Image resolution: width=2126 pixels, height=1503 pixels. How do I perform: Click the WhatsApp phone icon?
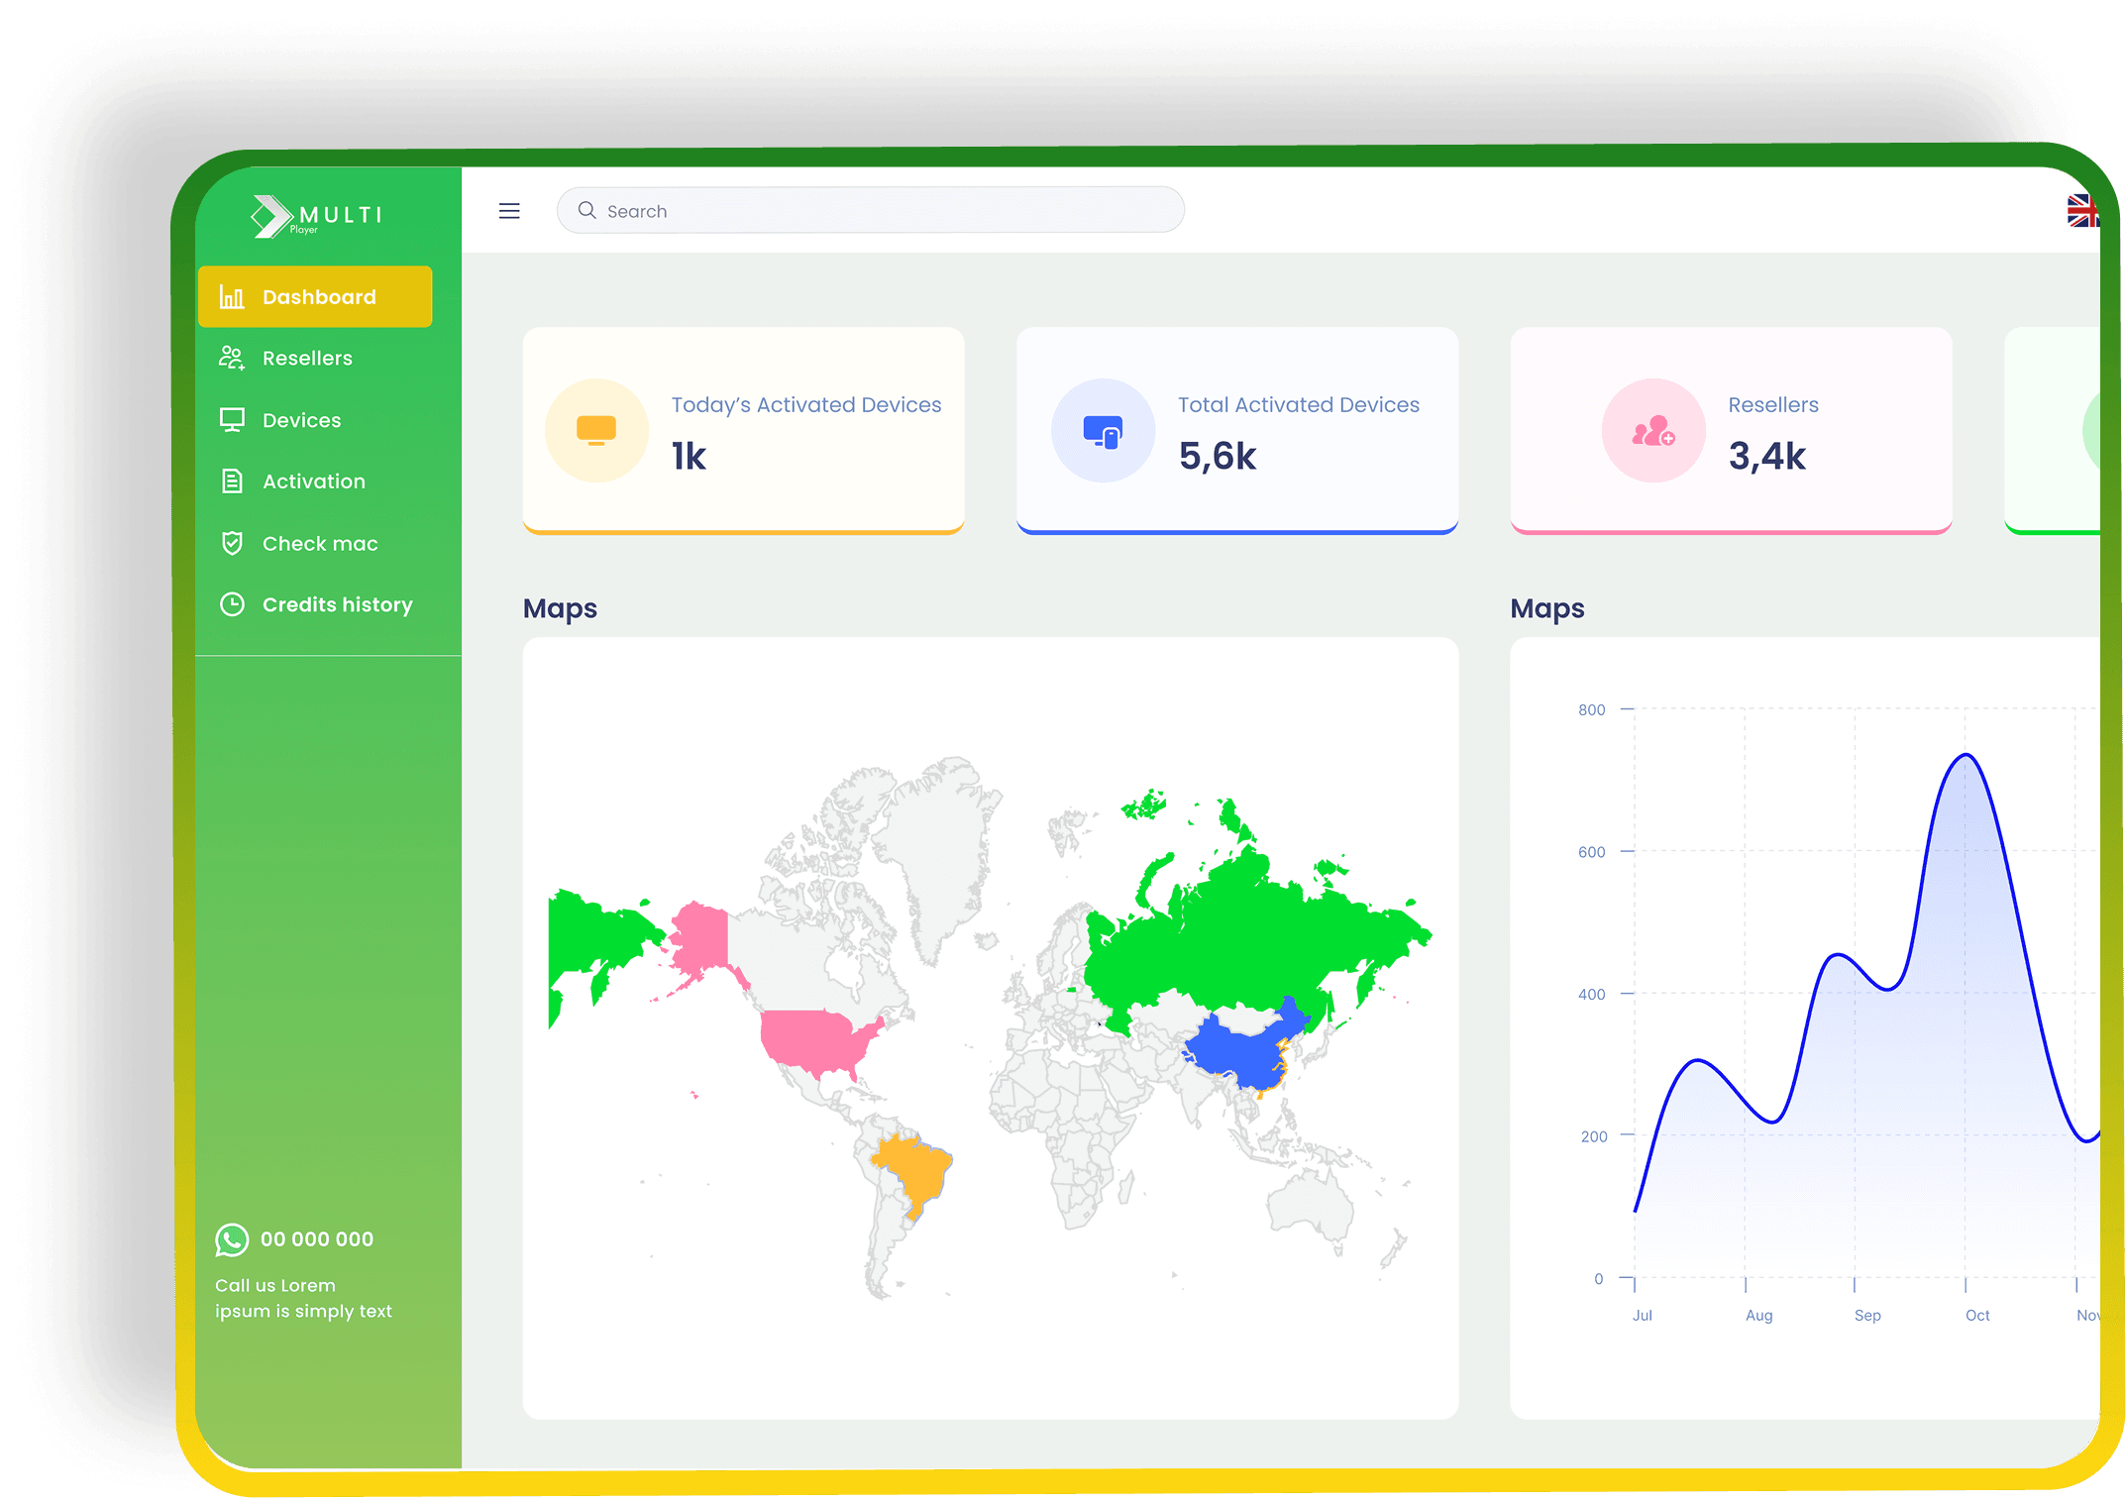click(x=232, y=1239)
